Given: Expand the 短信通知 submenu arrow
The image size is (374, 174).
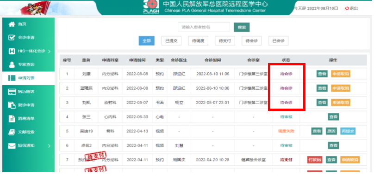Looking at the screenshot, I should [x=49, y=146].
